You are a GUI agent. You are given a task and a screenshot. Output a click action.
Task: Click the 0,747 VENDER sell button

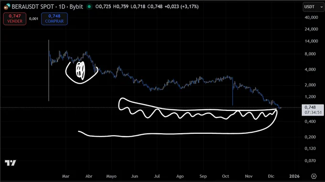15,19
